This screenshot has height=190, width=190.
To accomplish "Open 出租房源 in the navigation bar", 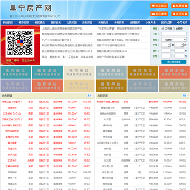I will pos(87,22).
